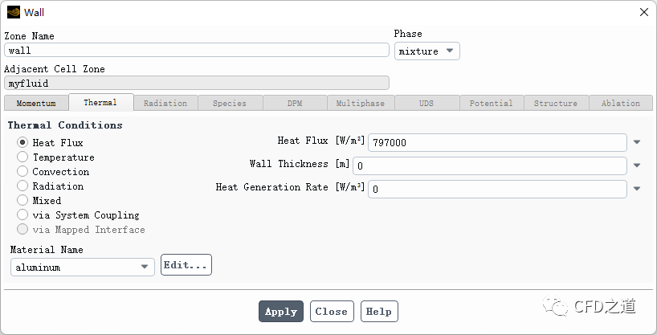Viewport: 657px width, 335px height.
Task: Open Help for the Wall dialog
Action: [379, 312]
